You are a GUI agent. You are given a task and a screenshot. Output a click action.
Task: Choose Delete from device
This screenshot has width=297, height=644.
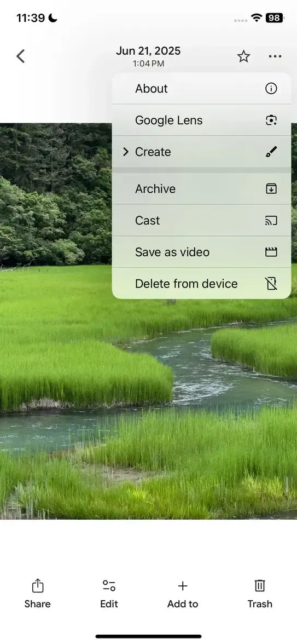201,284
